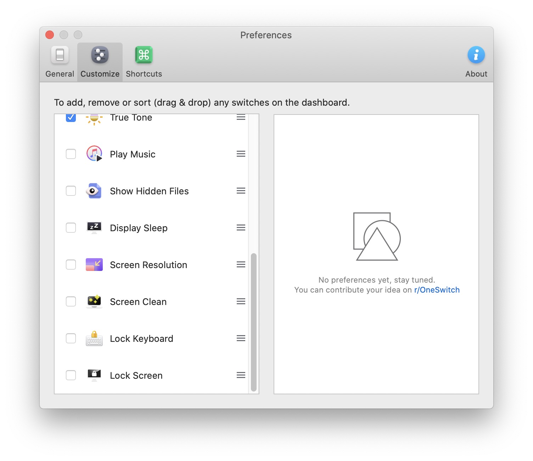Open the r/OneSwitch link
Image resolution: width=533 pixels, height=461 pixels.
pos(437,290)
